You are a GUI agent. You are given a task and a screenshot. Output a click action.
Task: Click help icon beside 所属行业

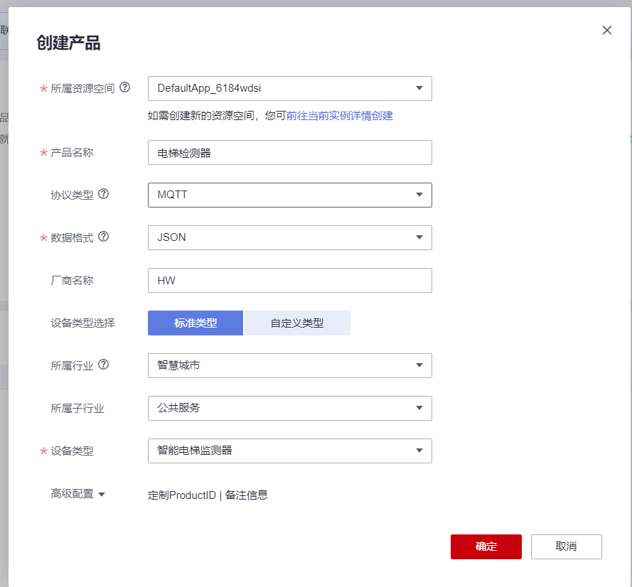(104, 365)
